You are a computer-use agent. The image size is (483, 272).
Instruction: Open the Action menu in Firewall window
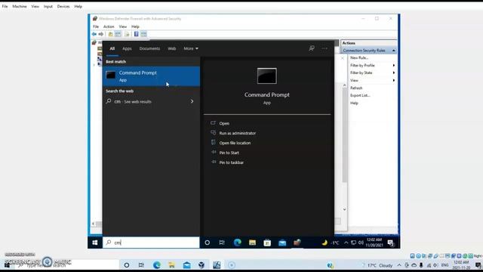(109, 26)
